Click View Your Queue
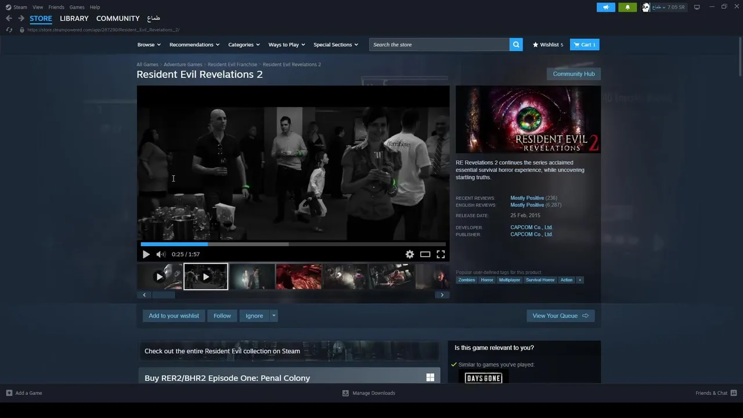 point(560,316)
